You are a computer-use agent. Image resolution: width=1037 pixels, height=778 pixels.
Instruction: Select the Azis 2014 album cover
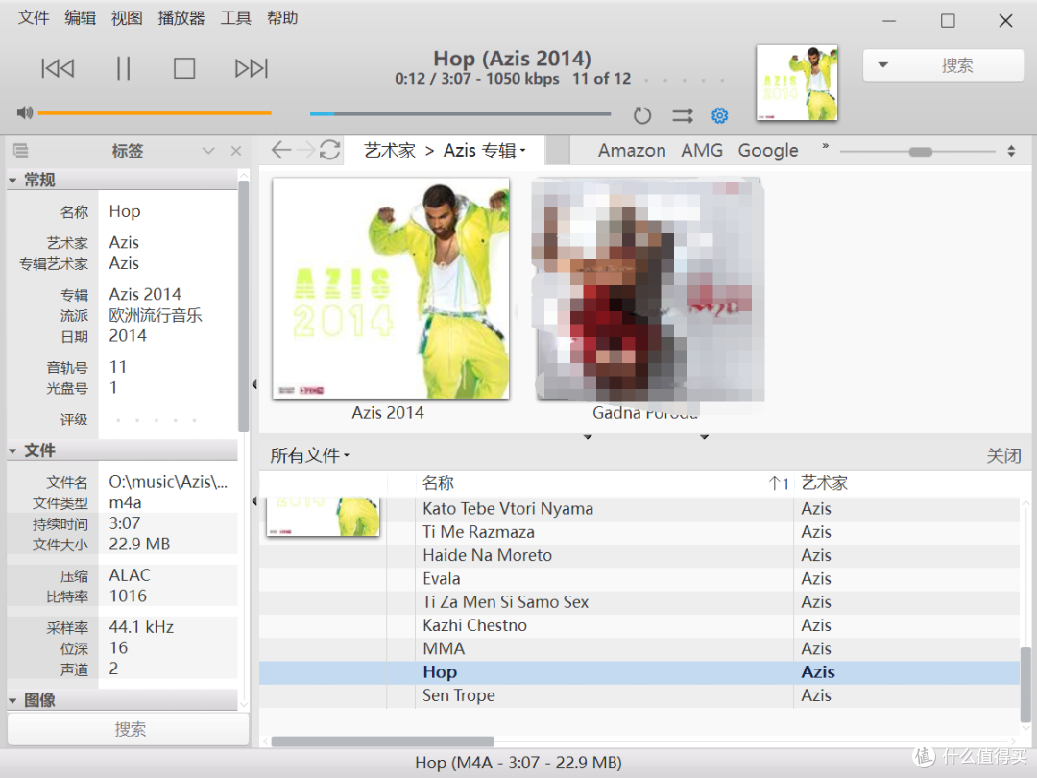(x=391, y=288)
